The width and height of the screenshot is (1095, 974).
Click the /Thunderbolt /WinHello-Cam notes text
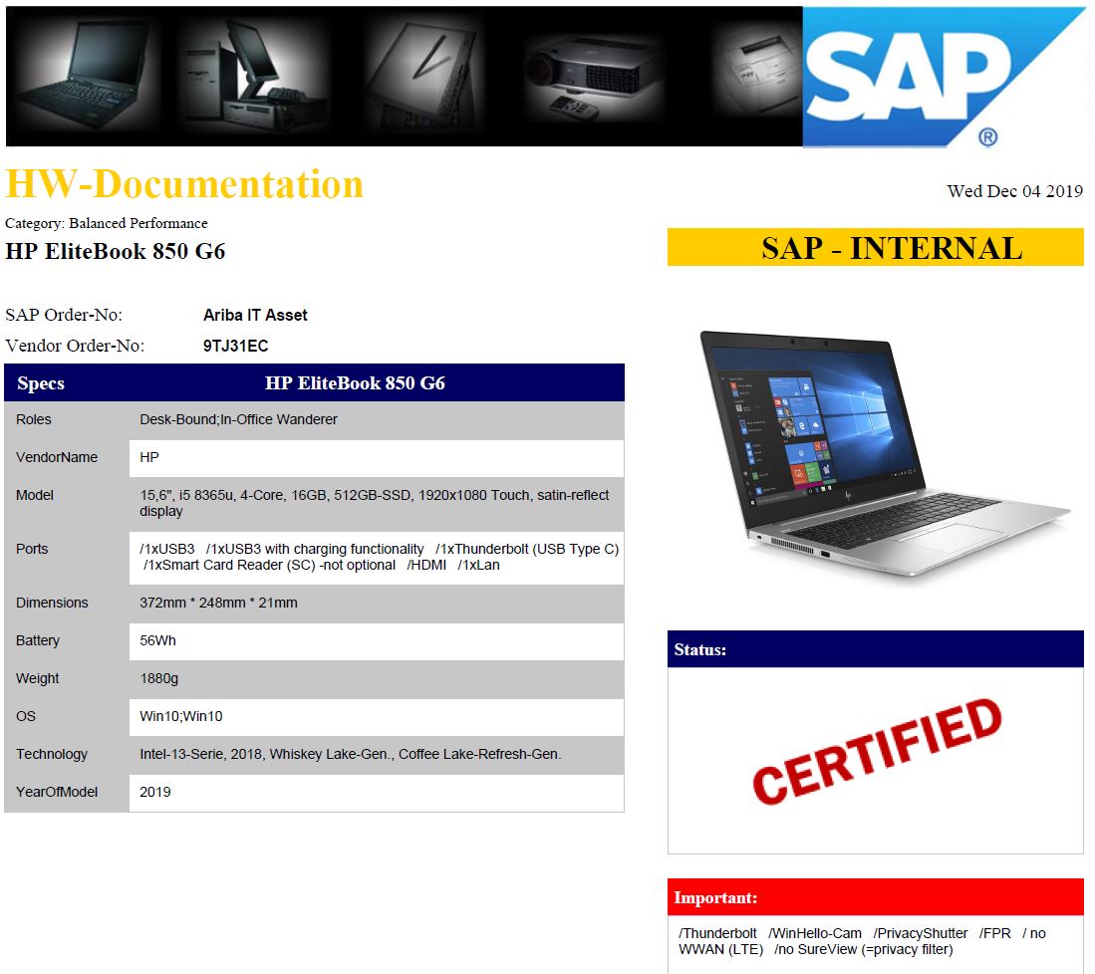pos(862,941)
